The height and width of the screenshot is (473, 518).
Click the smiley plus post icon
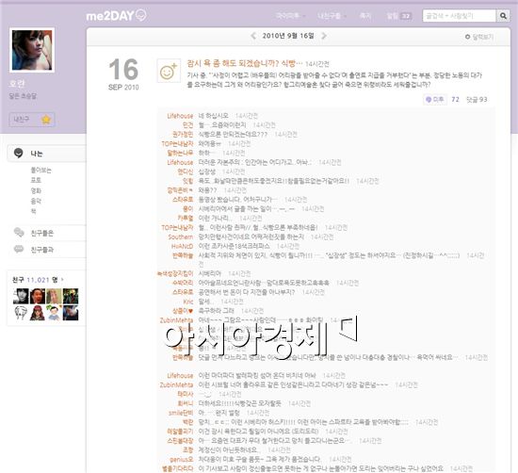169,71
